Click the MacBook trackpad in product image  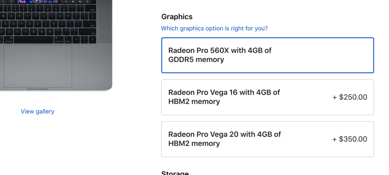click(x=38, y=66)
